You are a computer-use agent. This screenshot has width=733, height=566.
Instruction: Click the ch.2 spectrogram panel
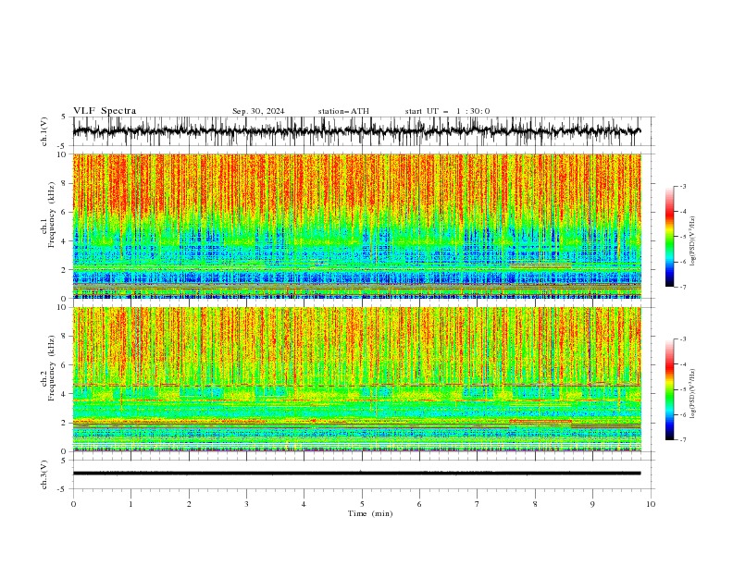click(357, 379)
